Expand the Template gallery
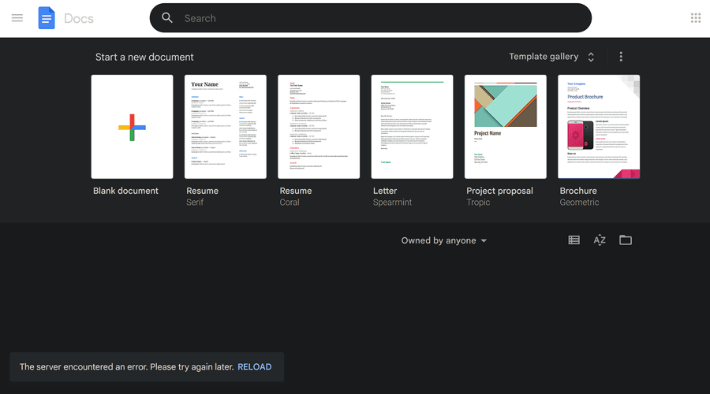The width and height of the screenshot is (710, 394). point(552,57)
